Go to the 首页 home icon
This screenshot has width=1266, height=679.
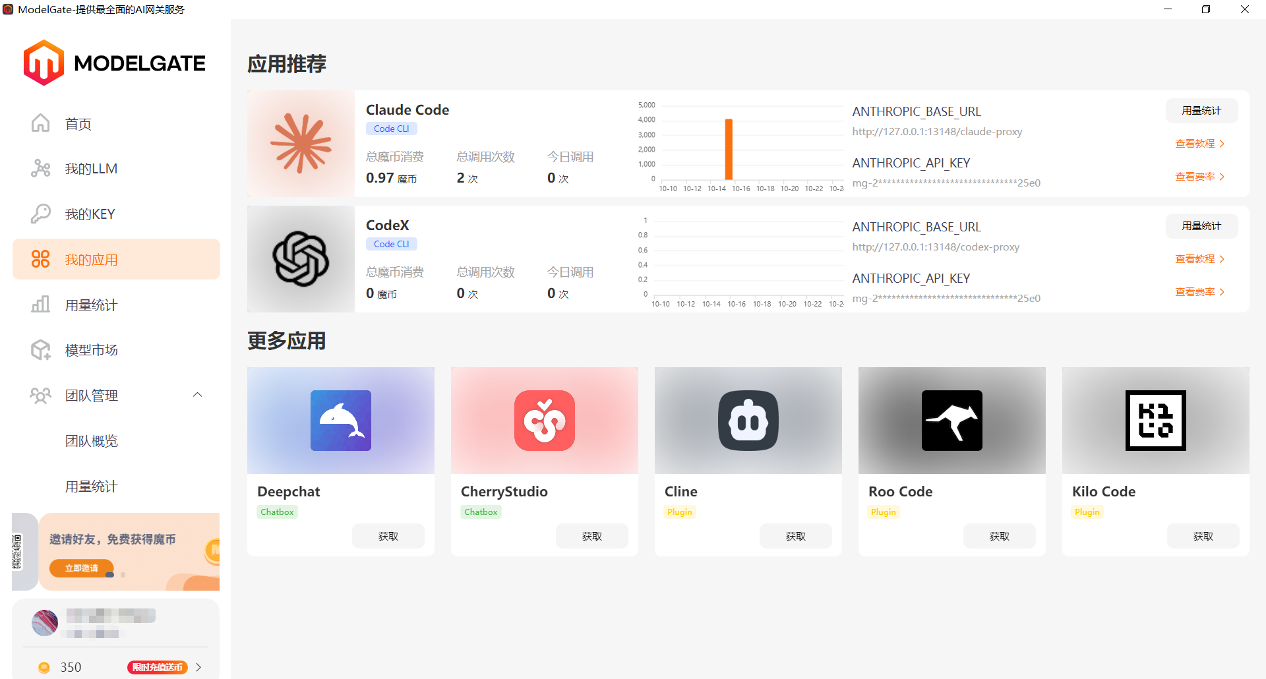pyautogui.click(x=41, y=123)
